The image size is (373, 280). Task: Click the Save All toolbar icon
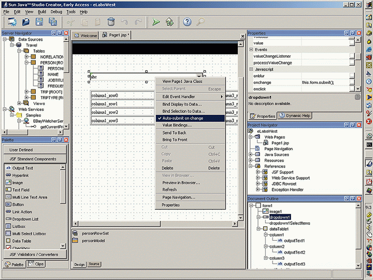[53, 22]
